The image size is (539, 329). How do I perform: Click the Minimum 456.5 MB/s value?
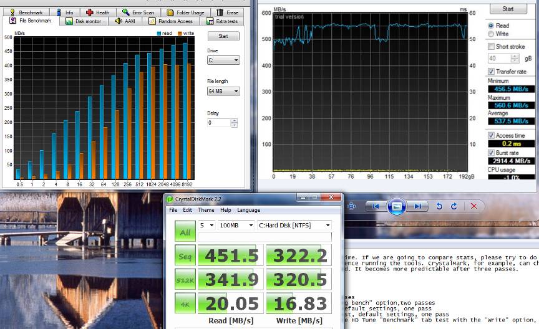[511, 89]
